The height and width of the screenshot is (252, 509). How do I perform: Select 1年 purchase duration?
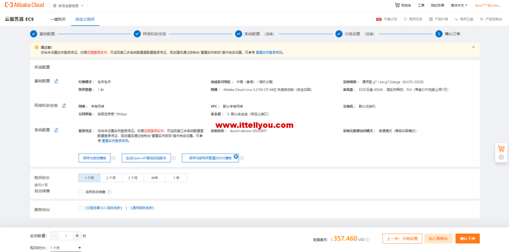(x=176, y=178)
